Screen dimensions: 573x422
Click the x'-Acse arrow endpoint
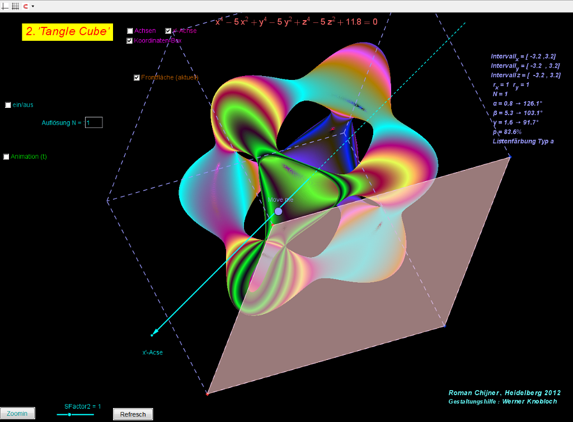point(152,335)
